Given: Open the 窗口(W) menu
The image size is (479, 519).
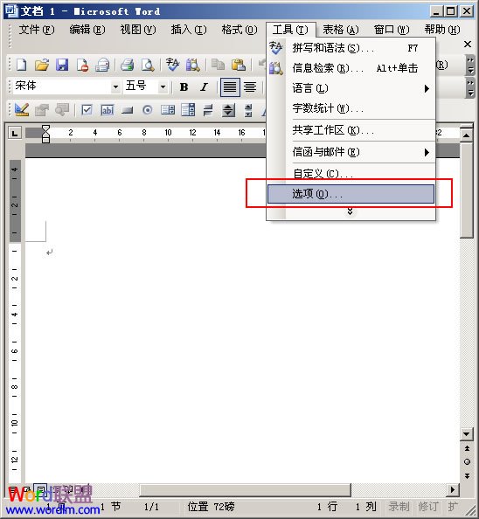Looking at the screenshot, I should 392,30.
